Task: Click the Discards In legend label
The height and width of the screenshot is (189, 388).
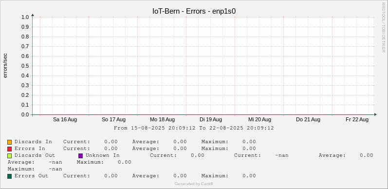Action: pyautogui.click(x=33, y=142)
